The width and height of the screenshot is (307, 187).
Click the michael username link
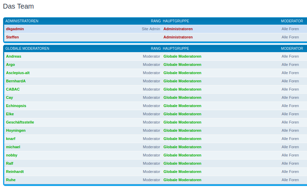coord(13,147)
